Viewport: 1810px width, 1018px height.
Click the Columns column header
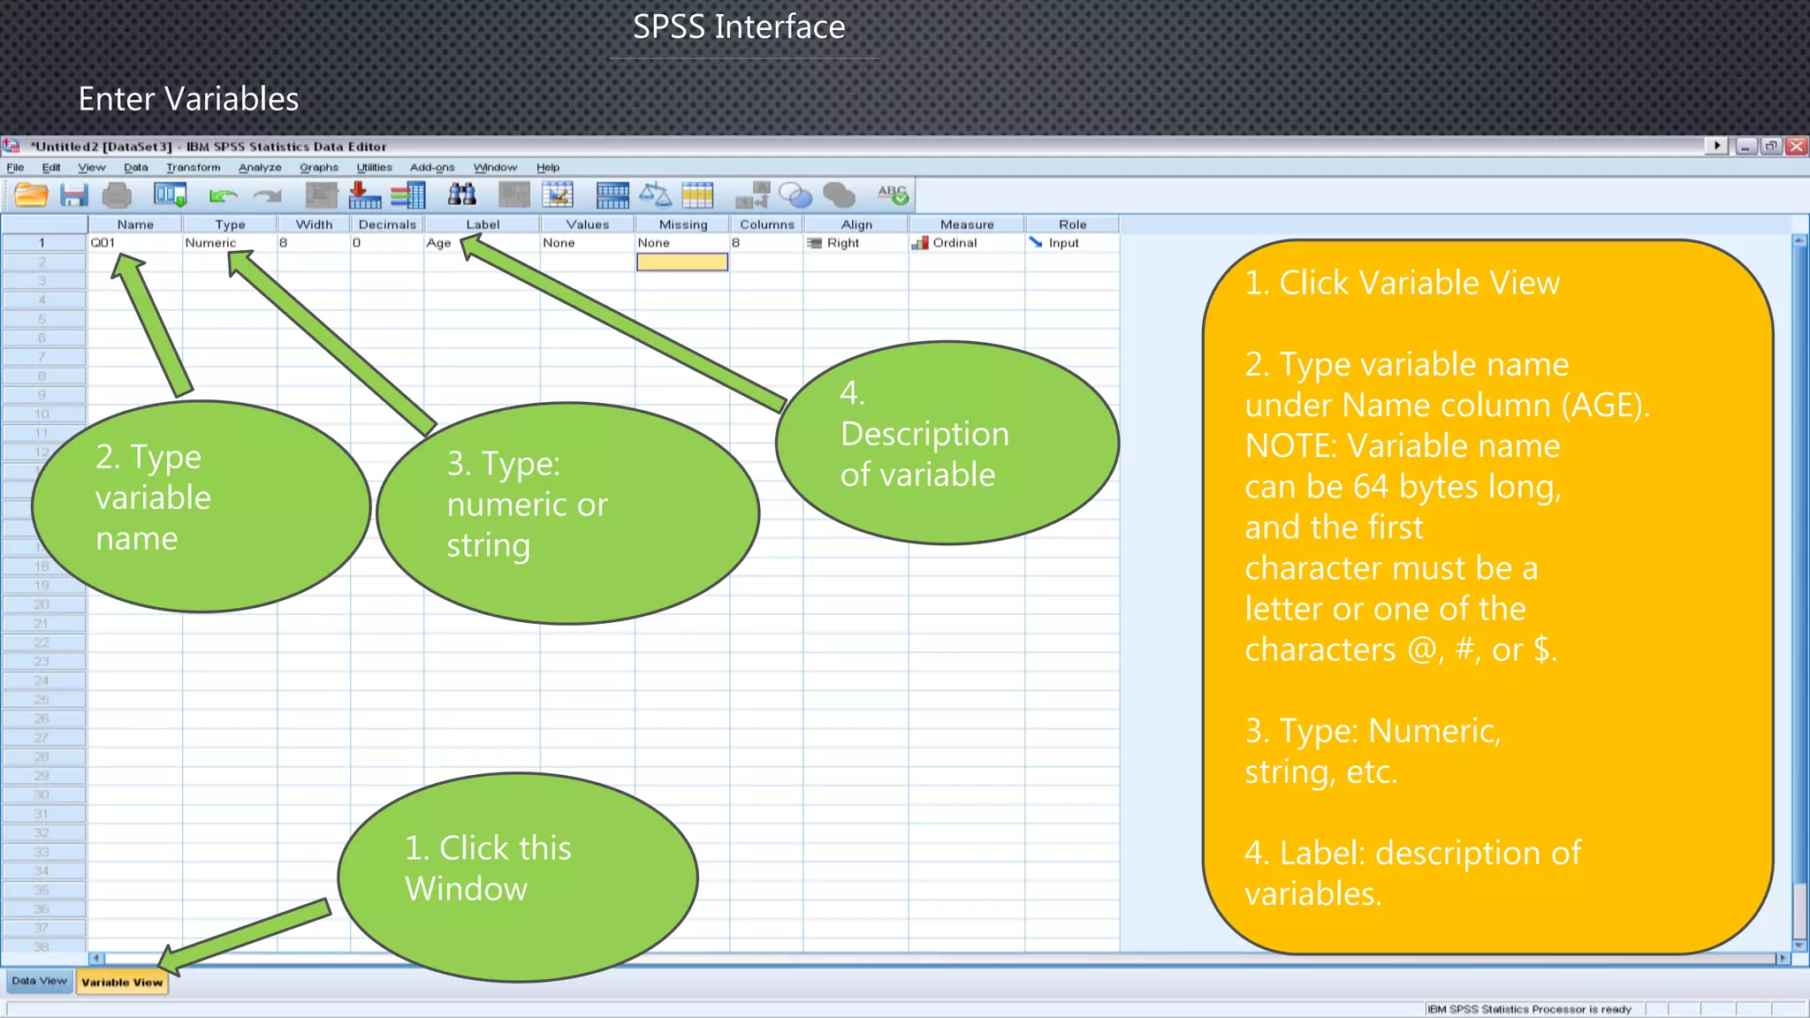tap(767, 224)
